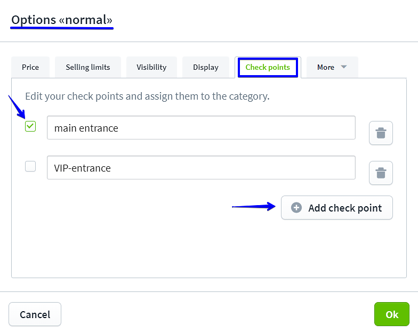418x333 pixels.
Task: Uncheck the main entrance checkbox
Action: [x=30, y=126]
